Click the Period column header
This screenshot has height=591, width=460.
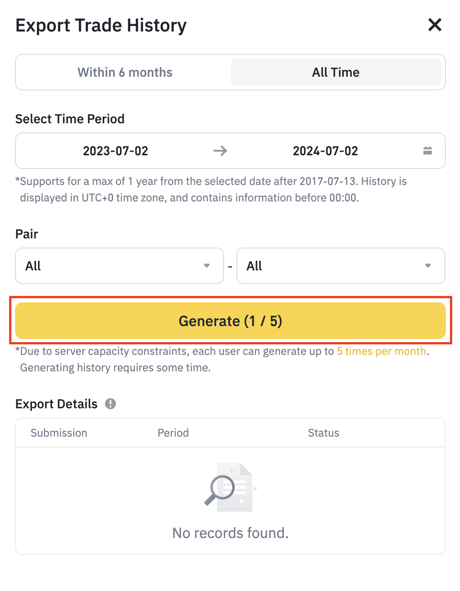tap(173, 433)
